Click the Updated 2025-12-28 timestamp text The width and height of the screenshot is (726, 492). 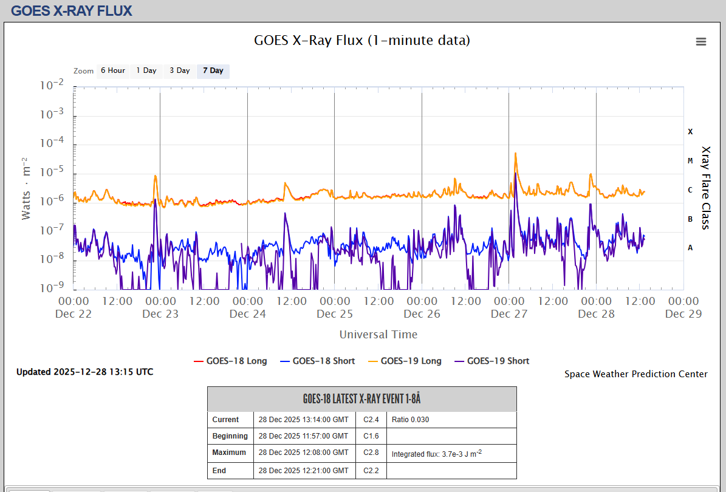(x=84, y=372)
